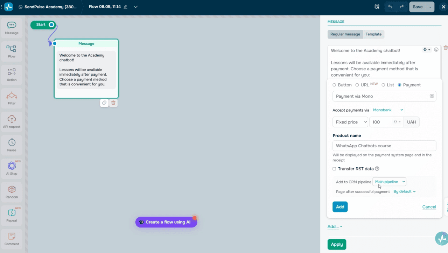The width and height of the screenshot is (448, 253).
Task: Open the SendPulse logo menu
Action: [x=8, y=7]
